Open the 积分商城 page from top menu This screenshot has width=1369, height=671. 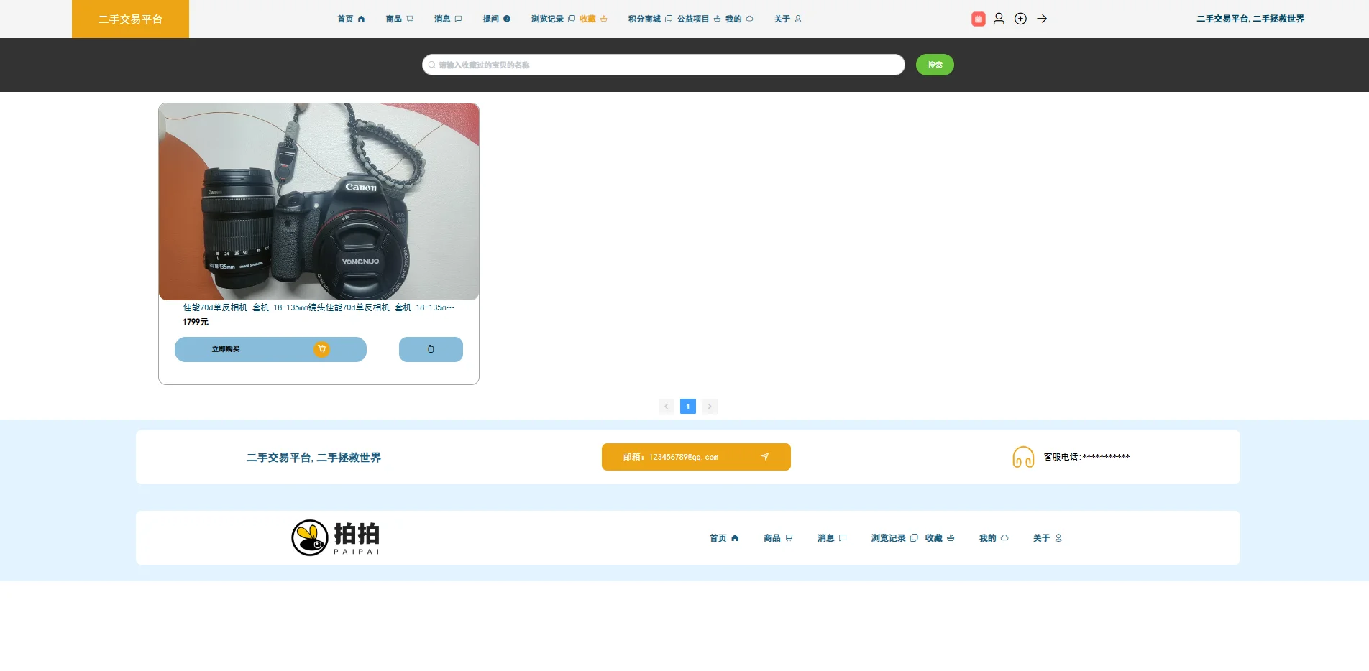644,19
